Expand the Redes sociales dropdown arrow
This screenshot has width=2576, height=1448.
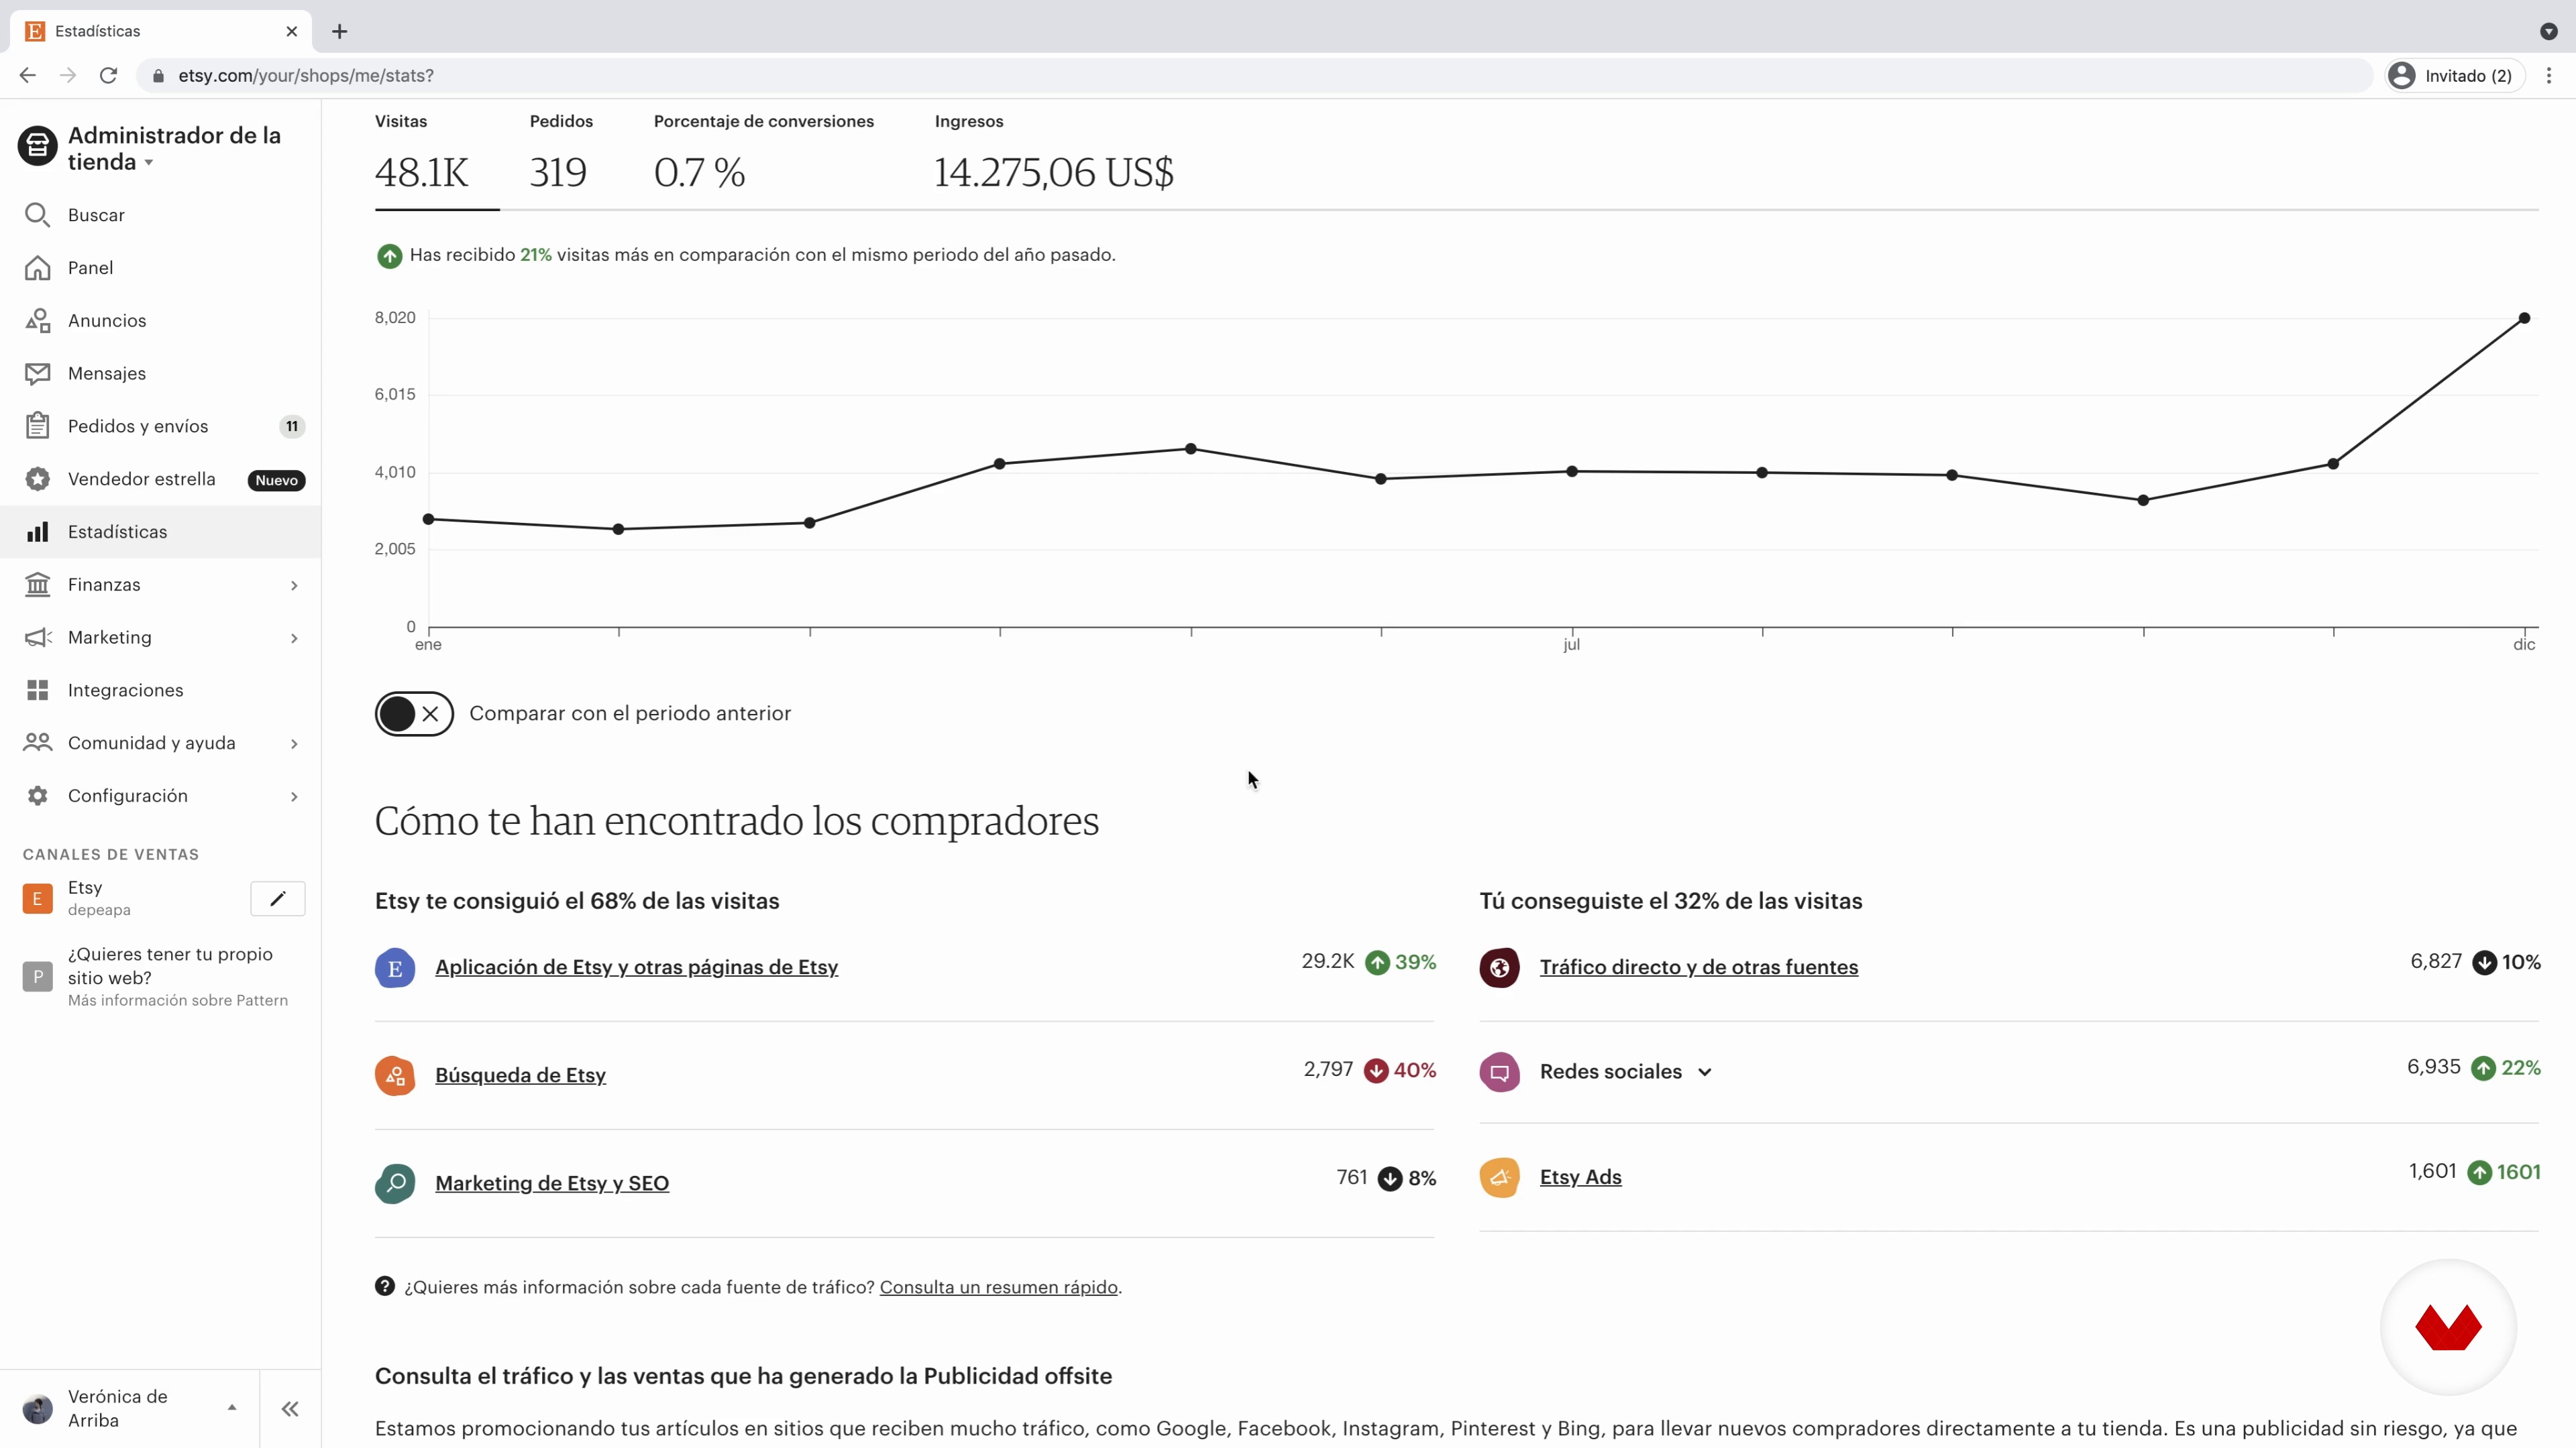[x=1705, y=1073]
